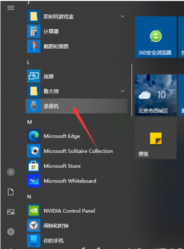Open the 便笺 sticky notes tile

tap(156, 138)
